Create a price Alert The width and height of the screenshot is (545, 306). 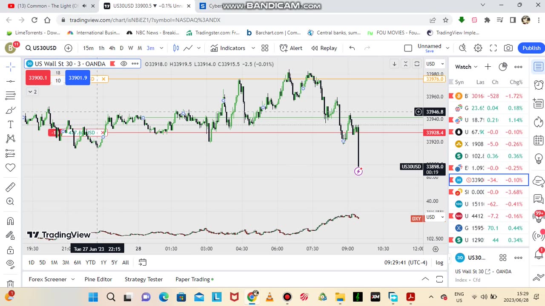(x=291, y=48)
